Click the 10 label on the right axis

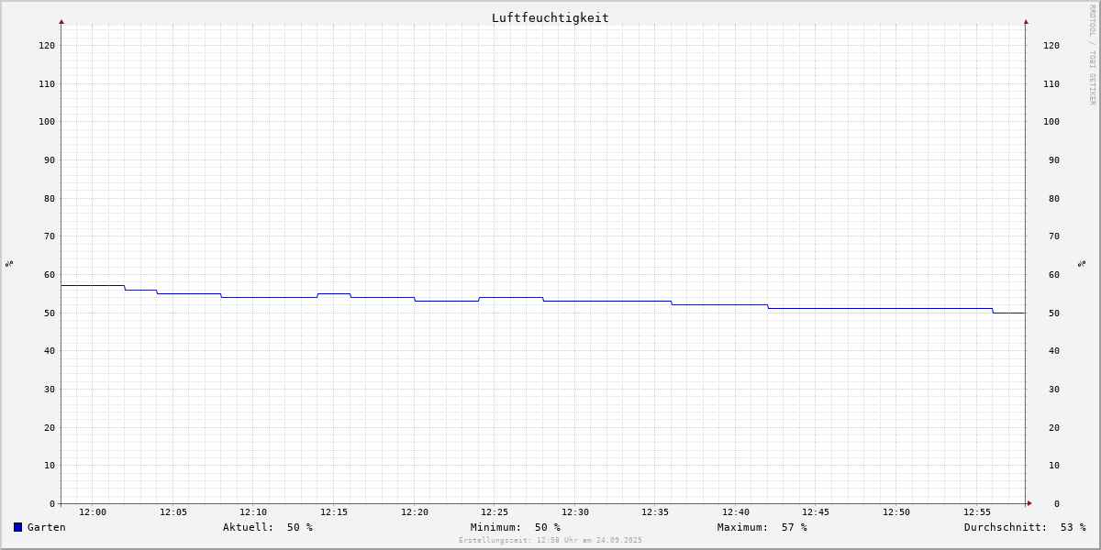(1054, 465)
